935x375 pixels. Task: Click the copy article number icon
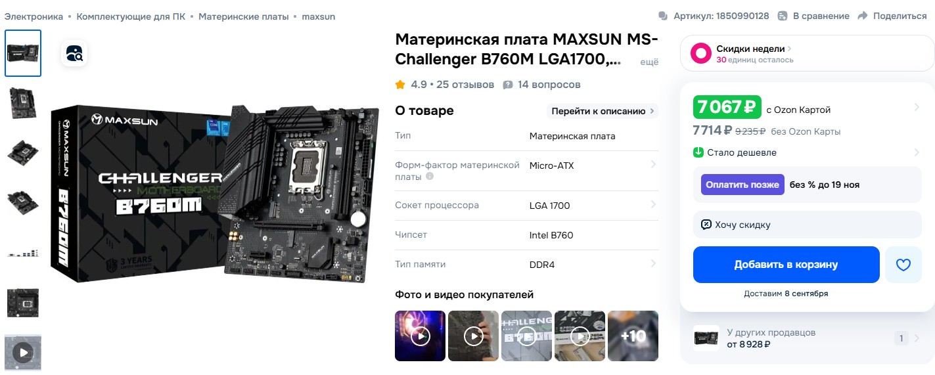[664, 16]
